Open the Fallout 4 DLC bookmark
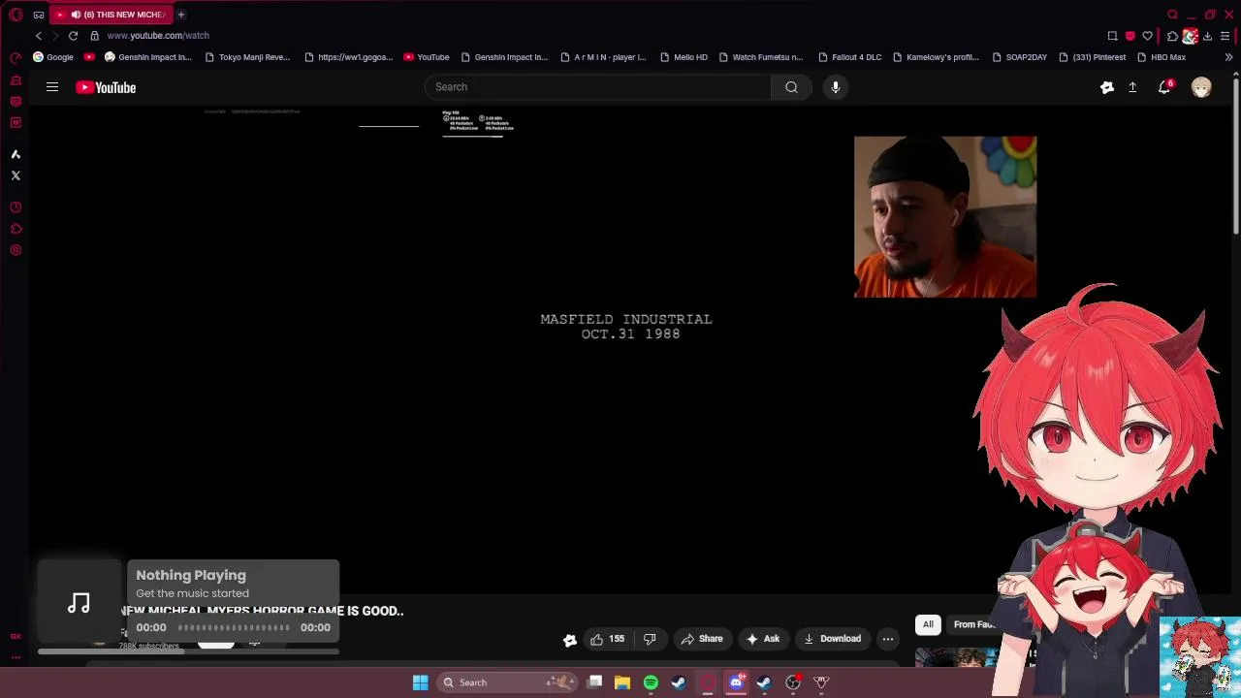The width and height of the screenshot is (1241, 698). pyautogui.click(x=849, y=57)
